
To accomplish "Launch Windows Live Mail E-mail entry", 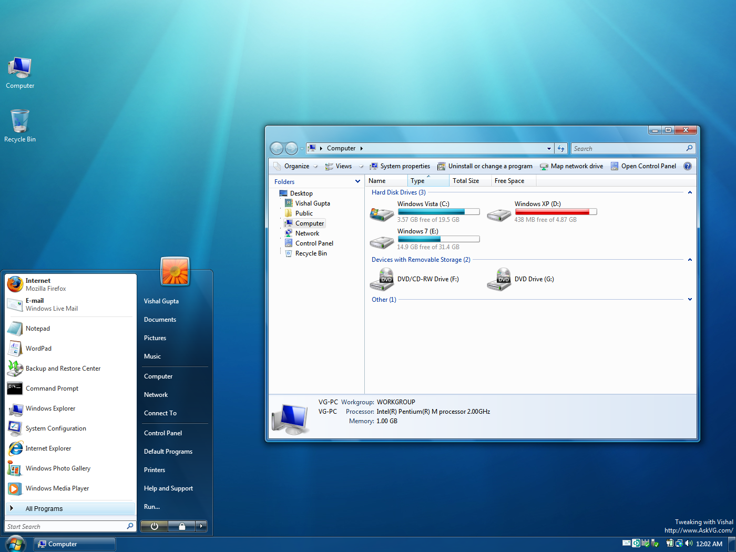I will pyautogui.click(x=70, y=304).
